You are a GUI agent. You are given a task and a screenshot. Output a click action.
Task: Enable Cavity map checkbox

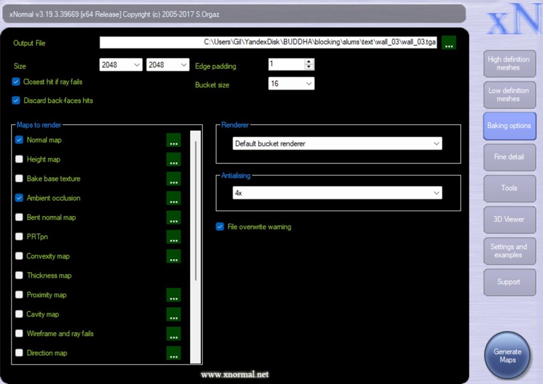point(19,314)
